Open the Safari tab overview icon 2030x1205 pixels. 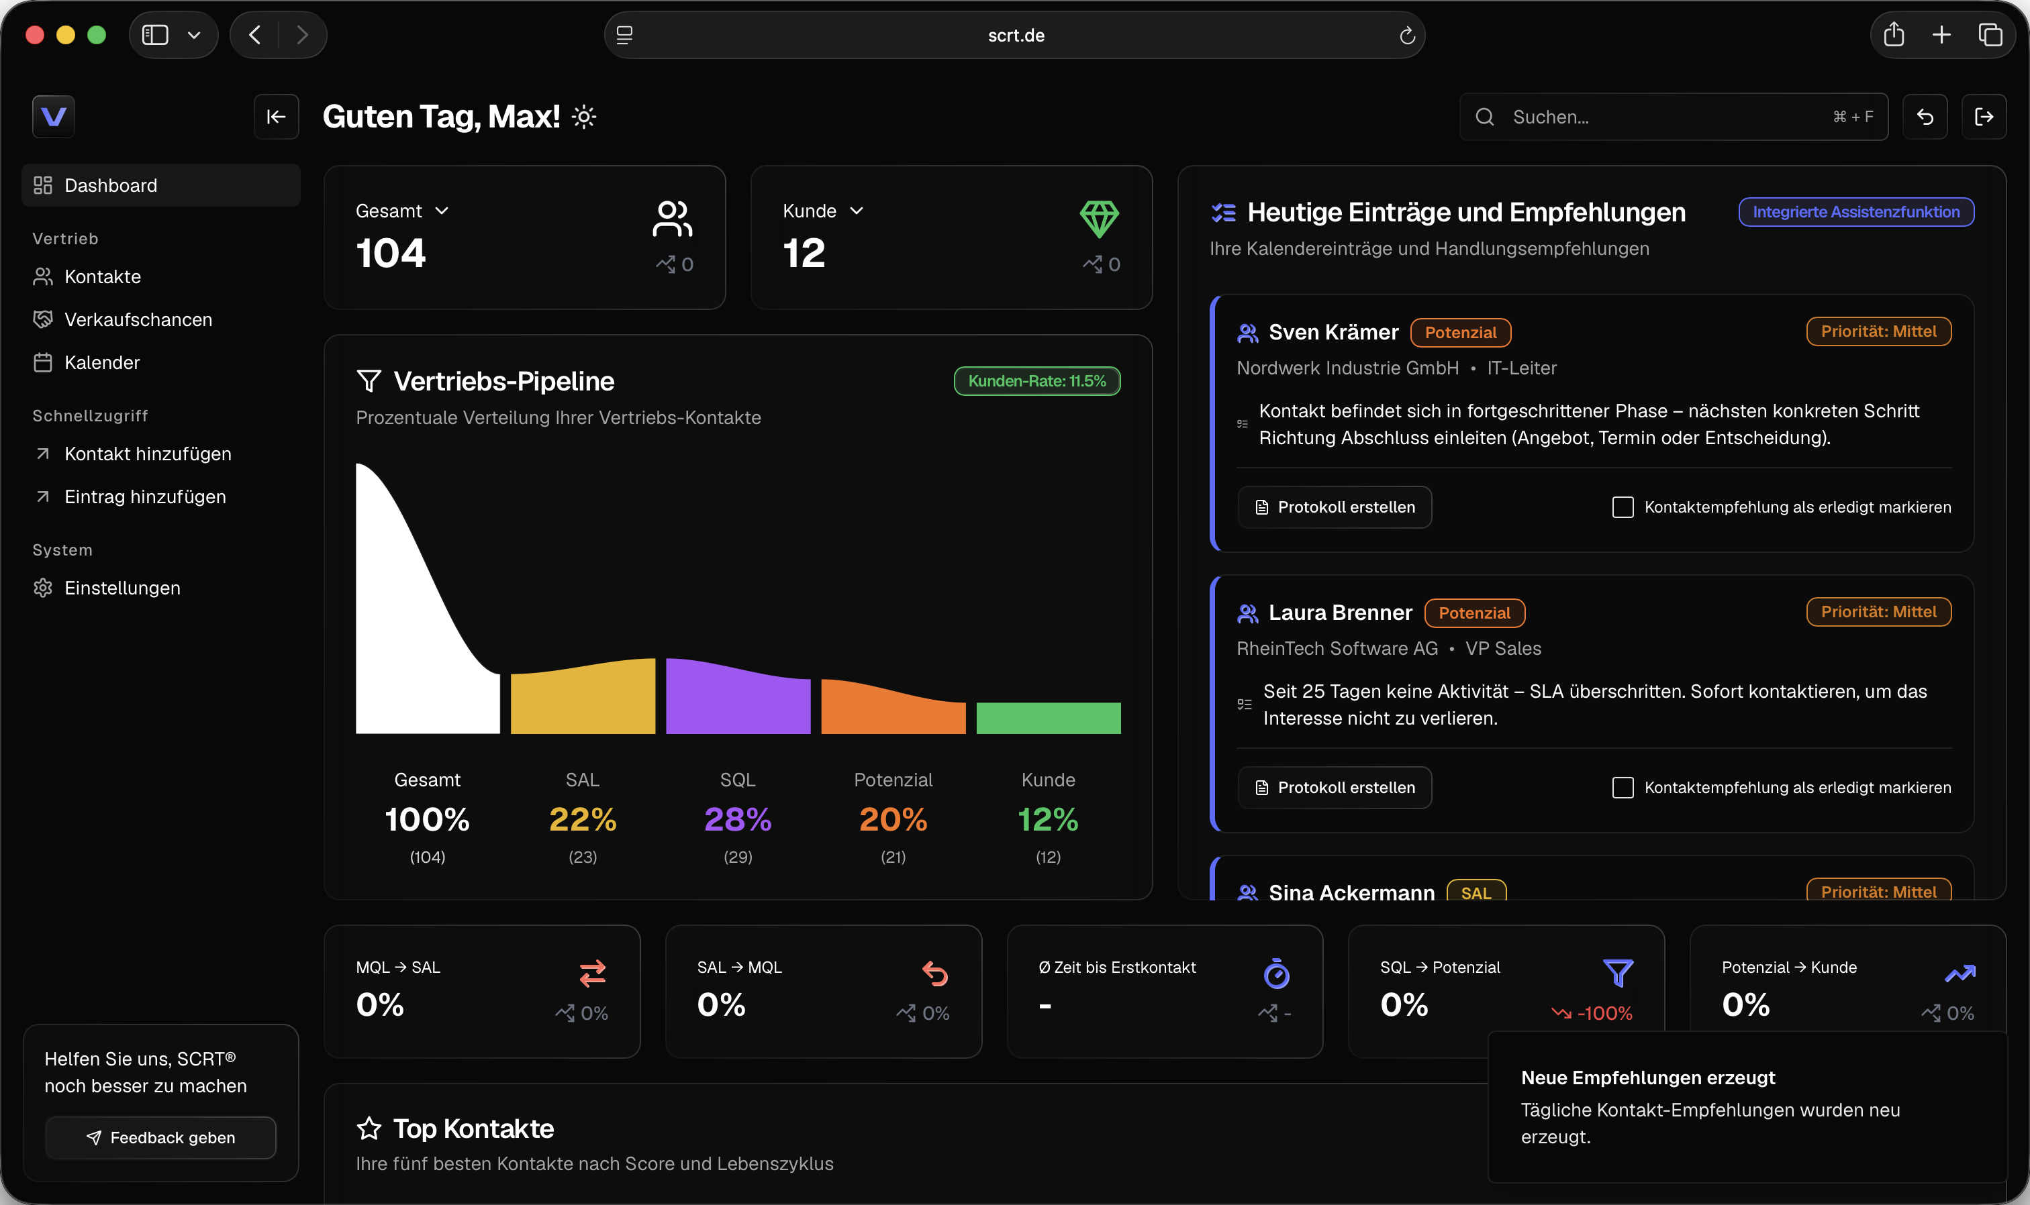click(1990, 35)
